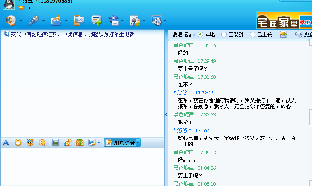Click sender 黑色旋律 at 17:29:49
312x186 pixels.
tap(183, 61)
